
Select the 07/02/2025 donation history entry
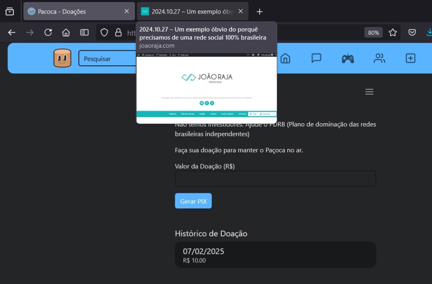pos(275,255)
